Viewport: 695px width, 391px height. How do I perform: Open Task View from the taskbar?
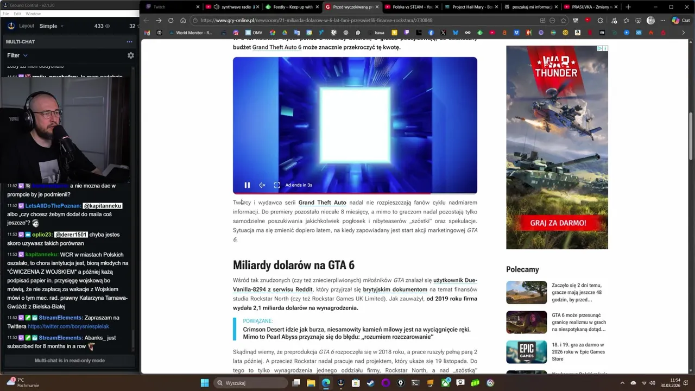296,383
